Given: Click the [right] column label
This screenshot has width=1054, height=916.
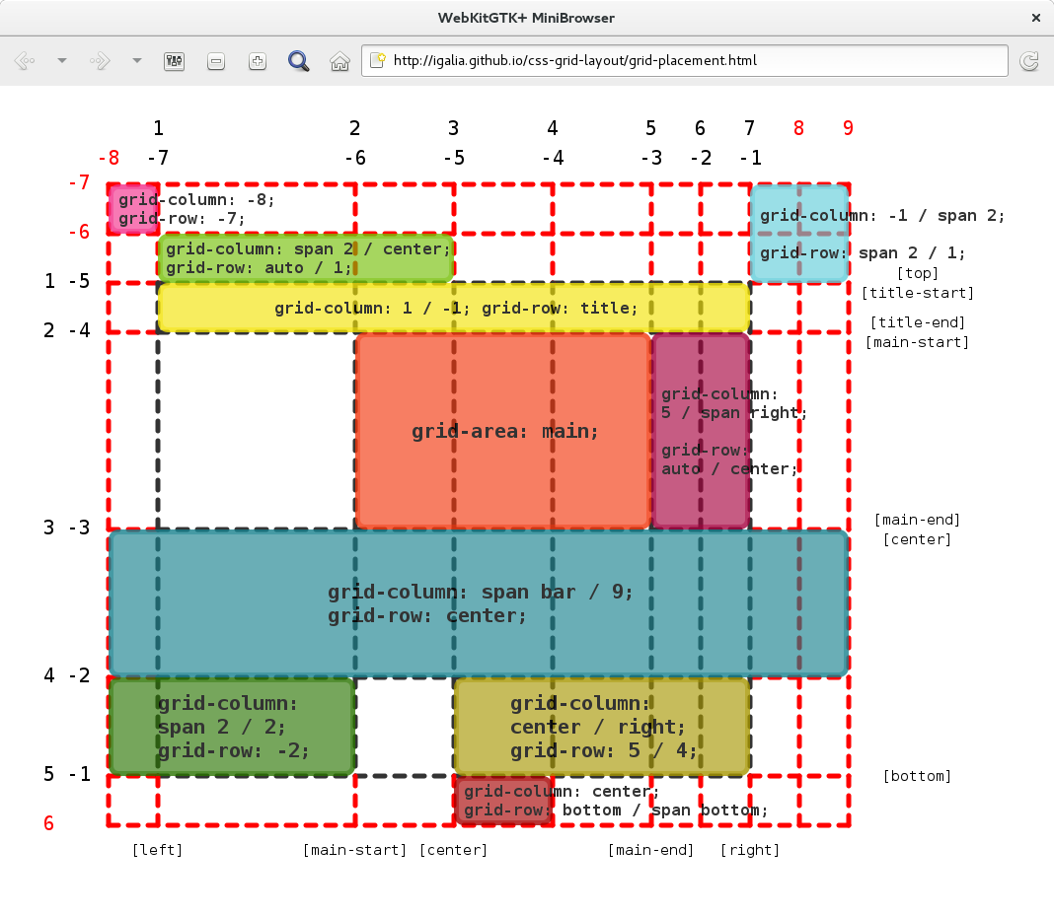Looking at the screenshot, I should (x=750, y=850).
